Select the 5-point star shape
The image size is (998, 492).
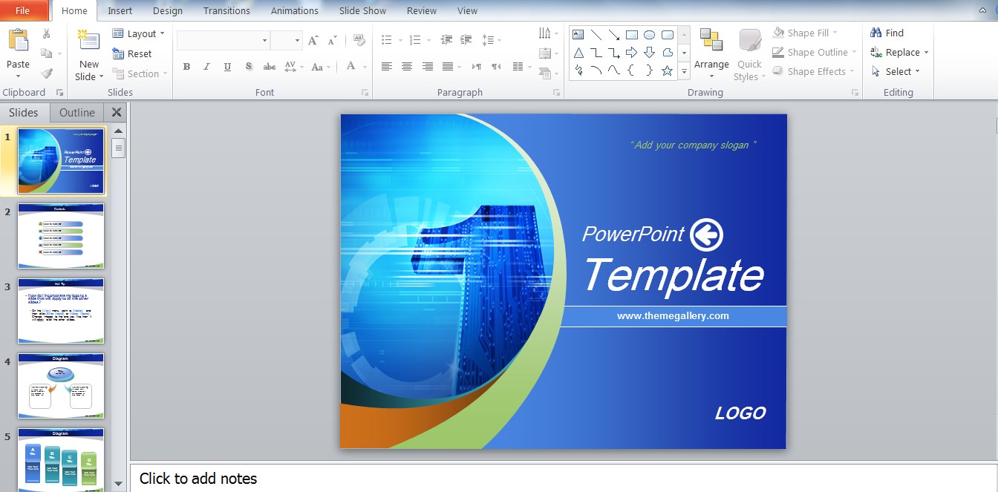(667, 71)
